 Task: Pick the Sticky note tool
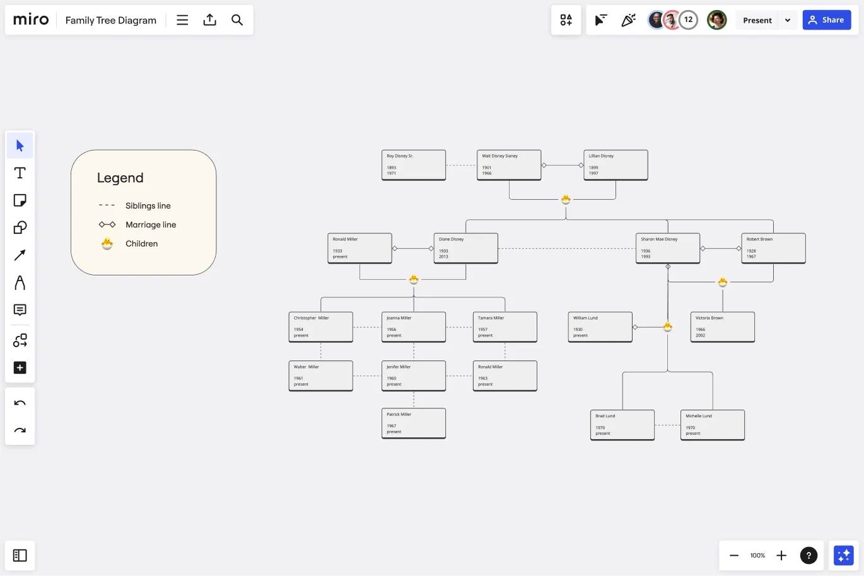tap(20, 200)
